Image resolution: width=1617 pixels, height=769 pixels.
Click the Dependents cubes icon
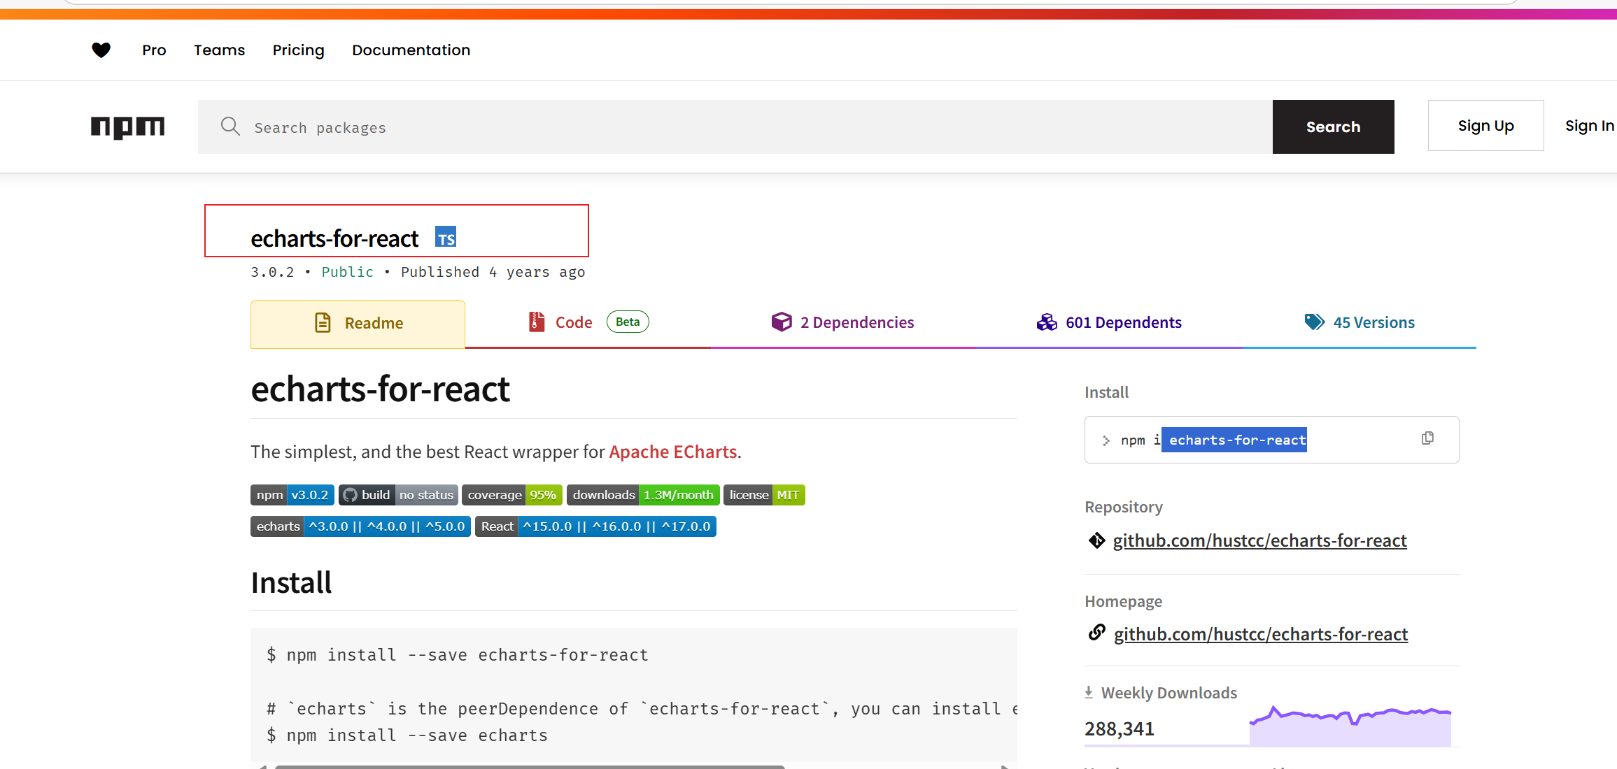tap(1047, 322)
